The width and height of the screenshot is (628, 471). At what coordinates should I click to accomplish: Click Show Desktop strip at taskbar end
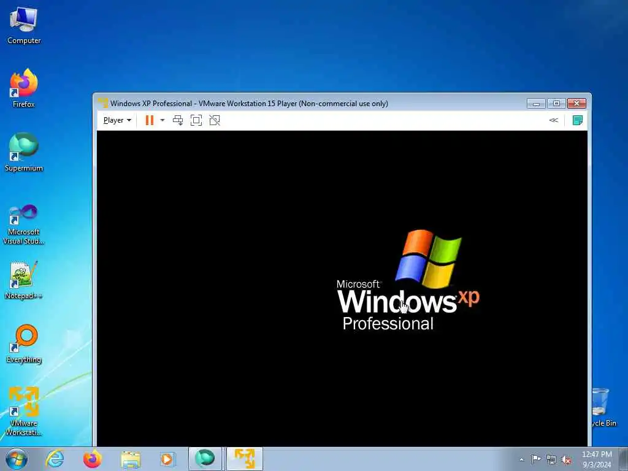623,459
